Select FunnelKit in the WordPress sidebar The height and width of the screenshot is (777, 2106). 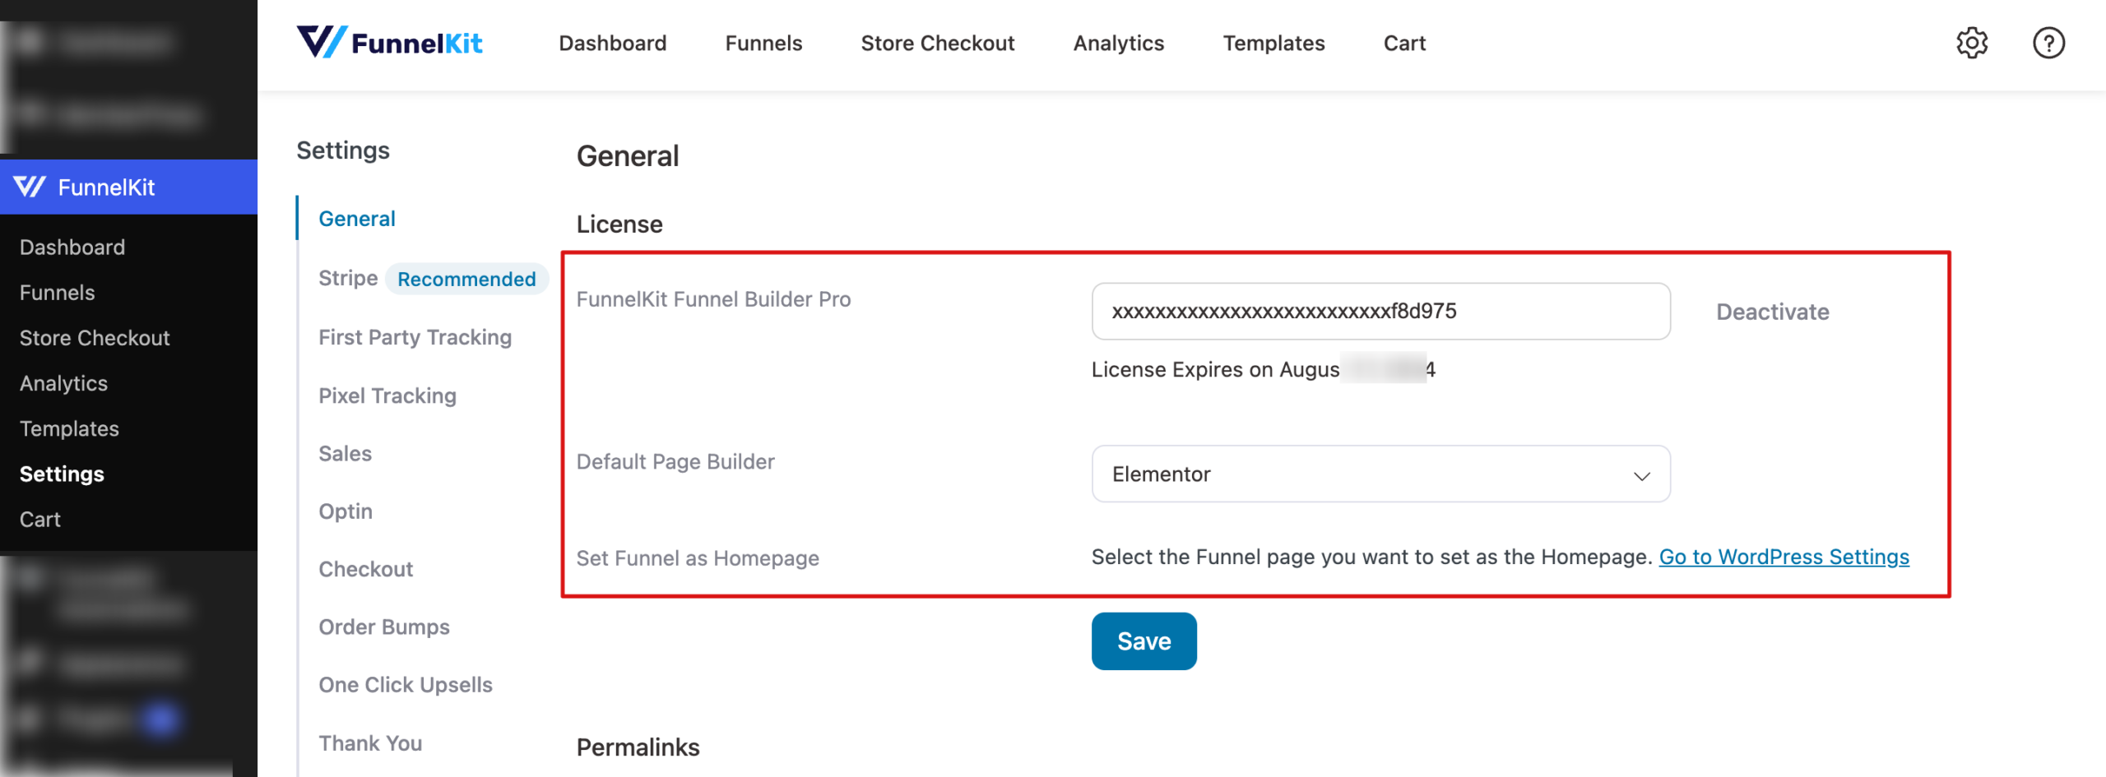coord(106,187)
